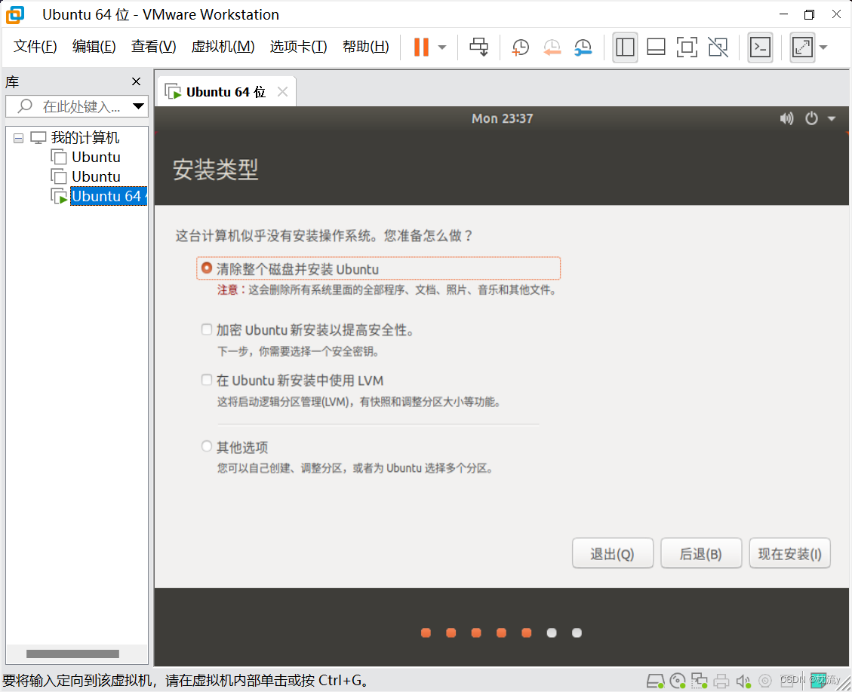Click the 安装类型 heading

215,170
